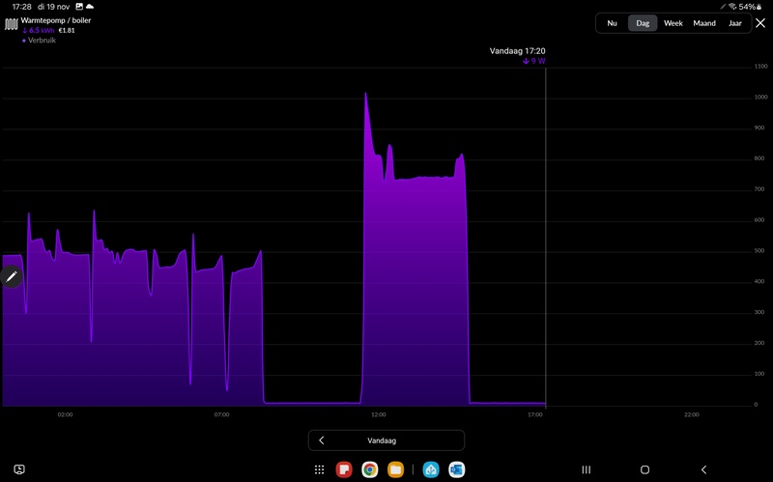This screenshot has height=482, width=773.
Task: Tap the recent apps navigation button
Action: pos(587,469)
